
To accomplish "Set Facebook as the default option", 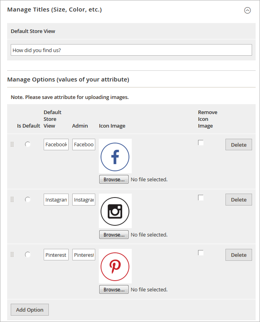I will pos(28,144).
